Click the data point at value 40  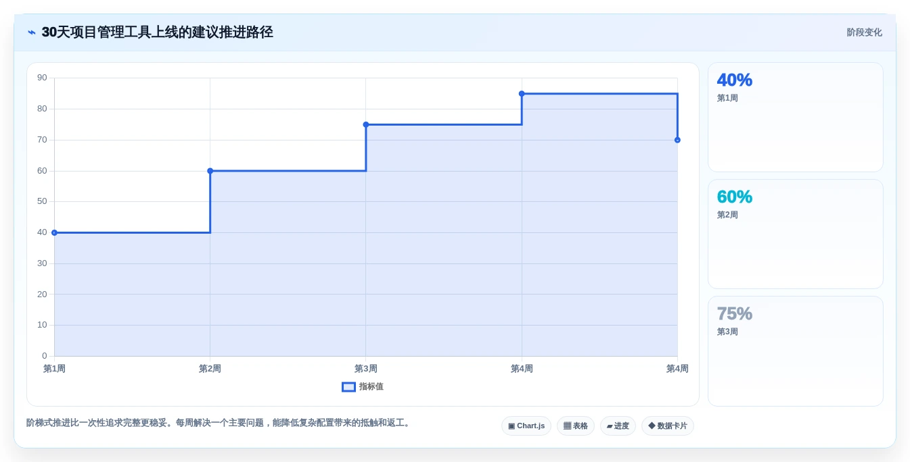[54, 232]
